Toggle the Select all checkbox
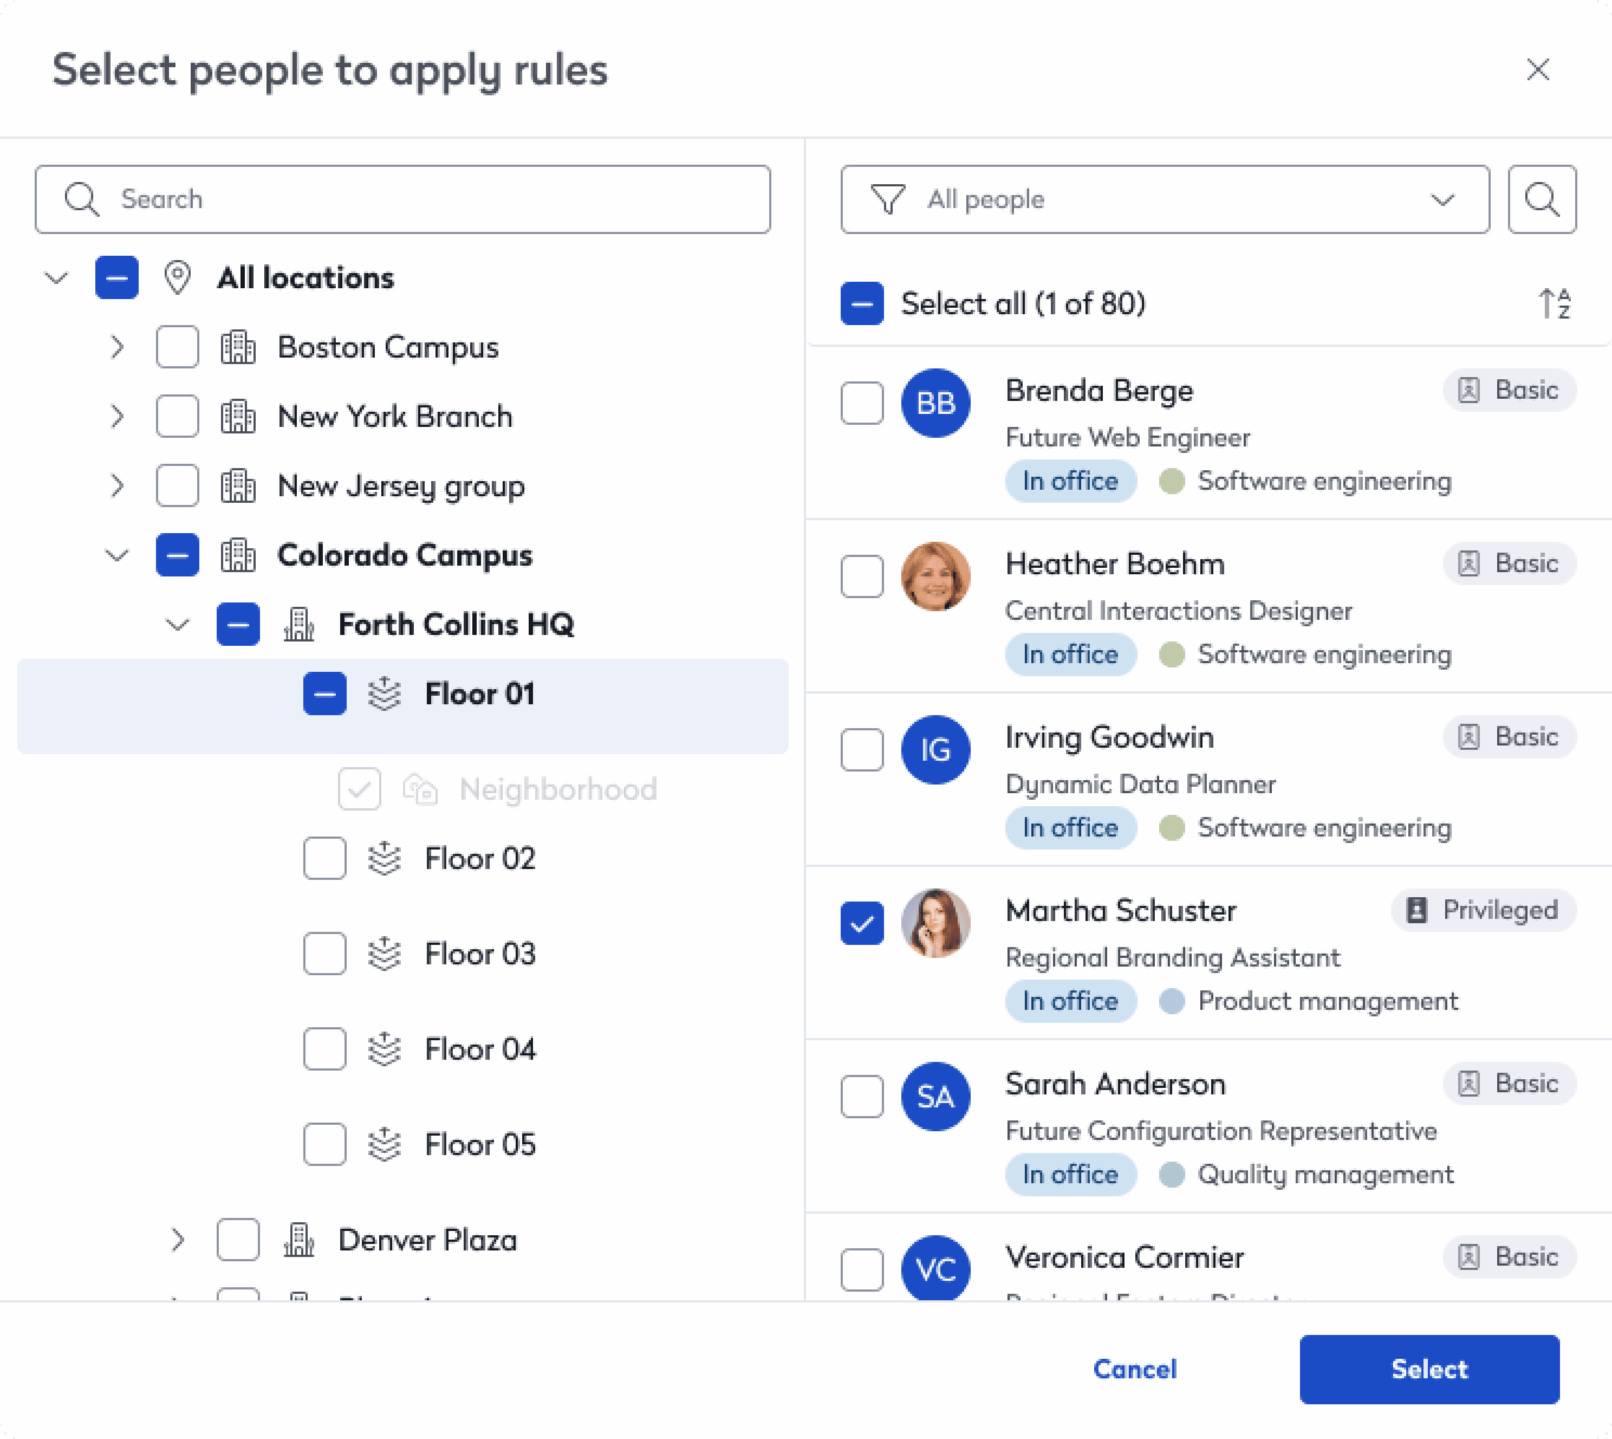Viewport: 1612px width, 1439px height. (x=862, y=303)
